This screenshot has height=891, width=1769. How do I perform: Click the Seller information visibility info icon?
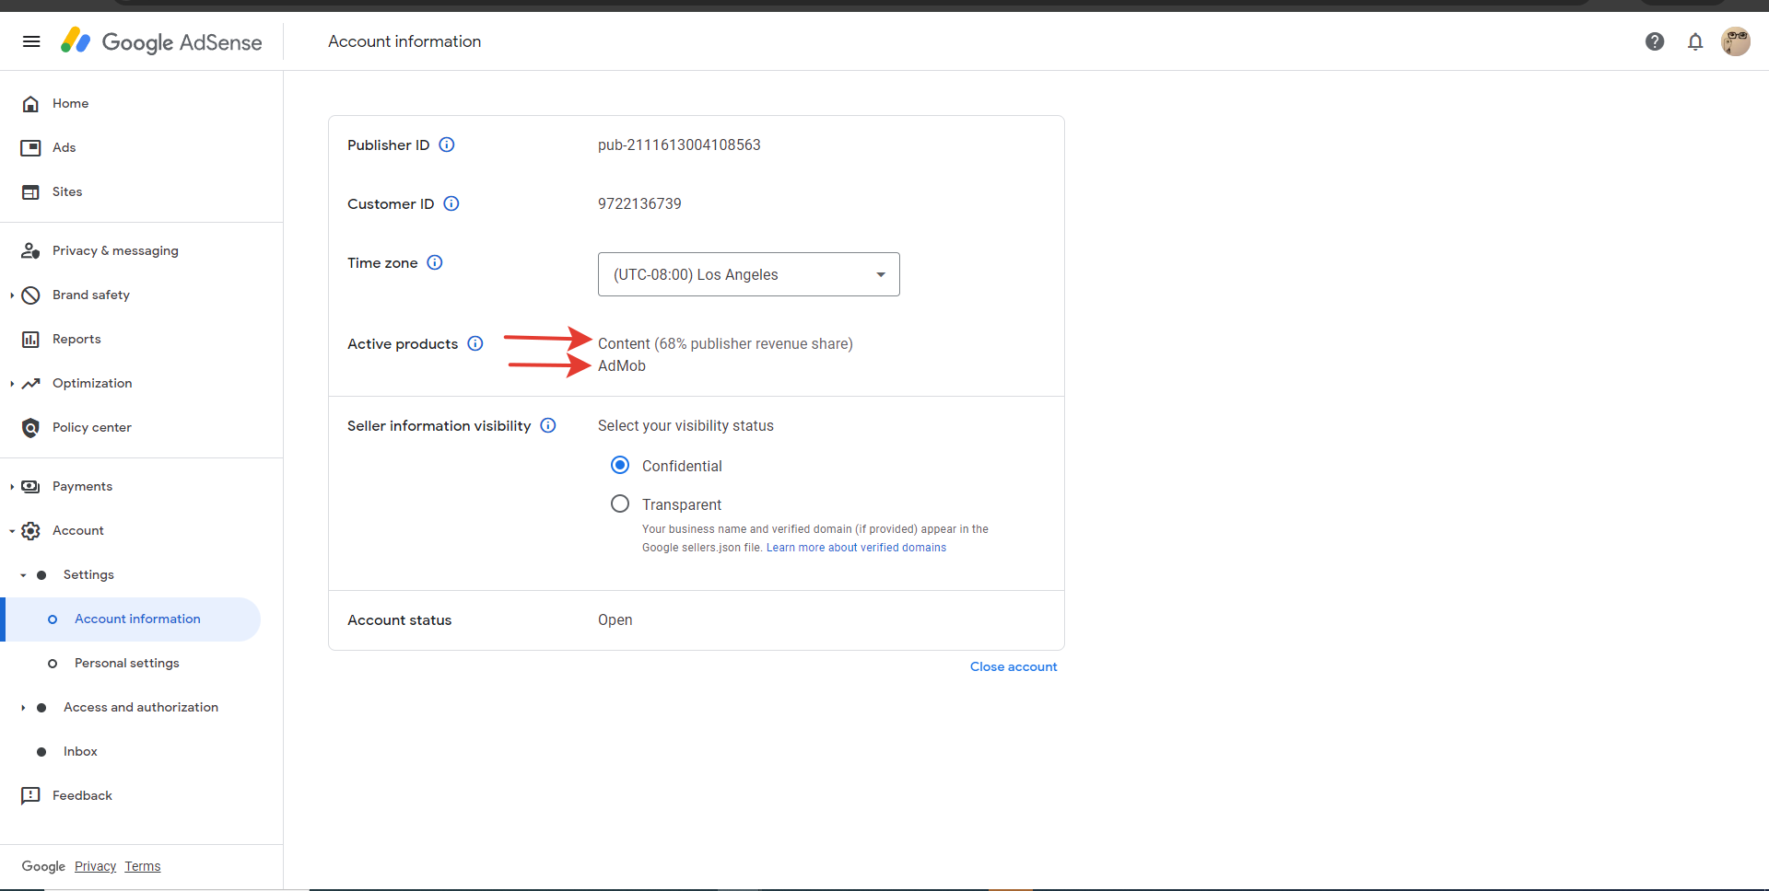coord(548,425)
